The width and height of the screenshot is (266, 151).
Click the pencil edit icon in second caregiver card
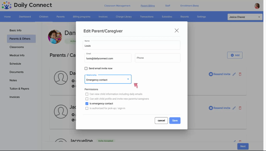(234, 108)
